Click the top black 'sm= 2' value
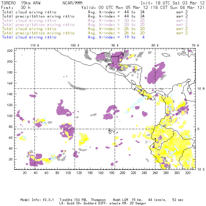This screenshot has width=206, height=206. click(182, 12)
